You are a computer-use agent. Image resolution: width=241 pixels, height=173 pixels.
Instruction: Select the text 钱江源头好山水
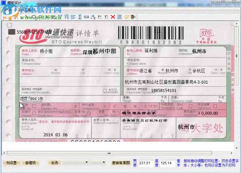(x=139, y=113)
